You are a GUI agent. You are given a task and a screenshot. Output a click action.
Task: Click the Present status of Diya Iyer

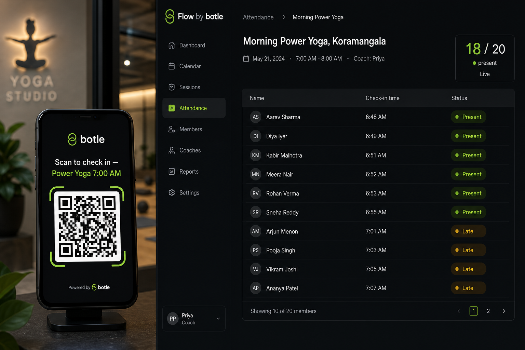(x=468, y=136)
